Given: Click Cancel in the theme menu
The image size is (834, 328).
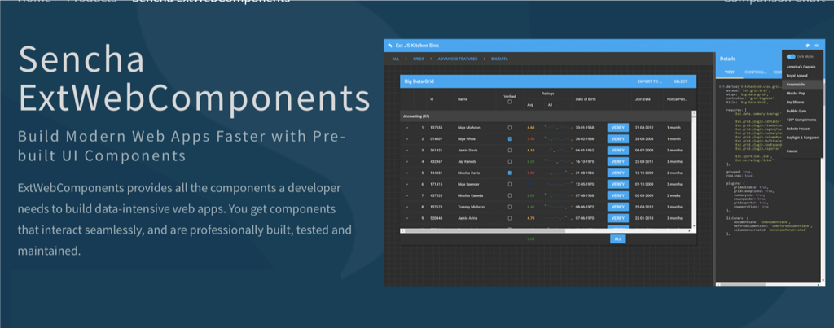Looking at the screenshot, I should 801,151.
